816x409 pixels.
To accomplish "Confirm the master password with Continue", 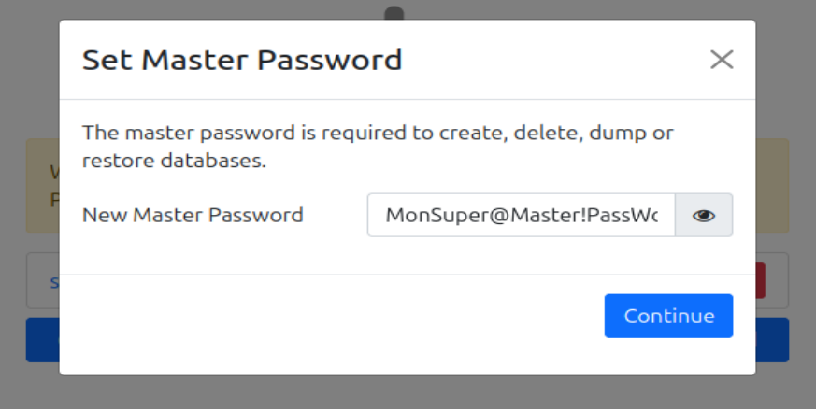I will pyautogui.click(x=668, y=316).
